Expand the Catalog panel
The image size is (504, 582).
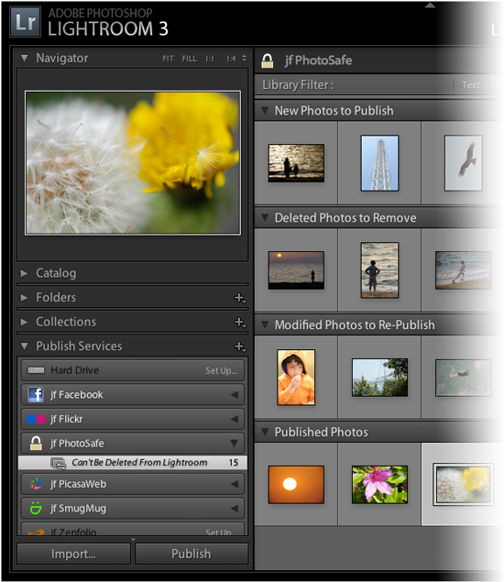click(x=25, y=273)
